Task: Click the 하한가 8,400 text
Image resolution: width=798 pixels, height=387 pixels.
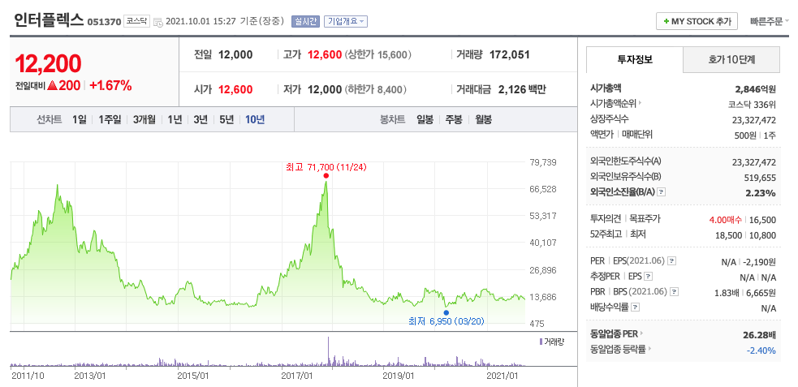Action: (375, 90)
